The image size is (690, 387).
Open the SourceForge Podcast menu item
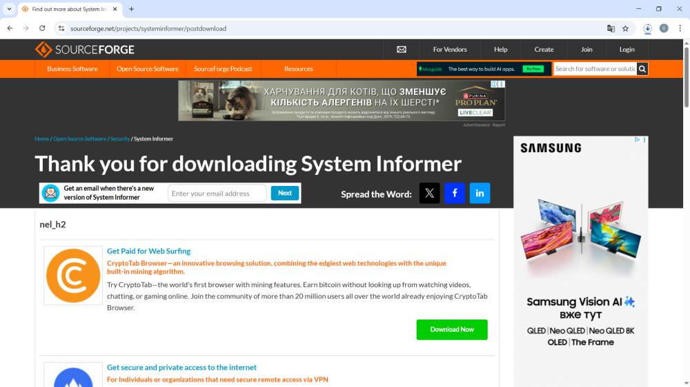coord(223,69)
